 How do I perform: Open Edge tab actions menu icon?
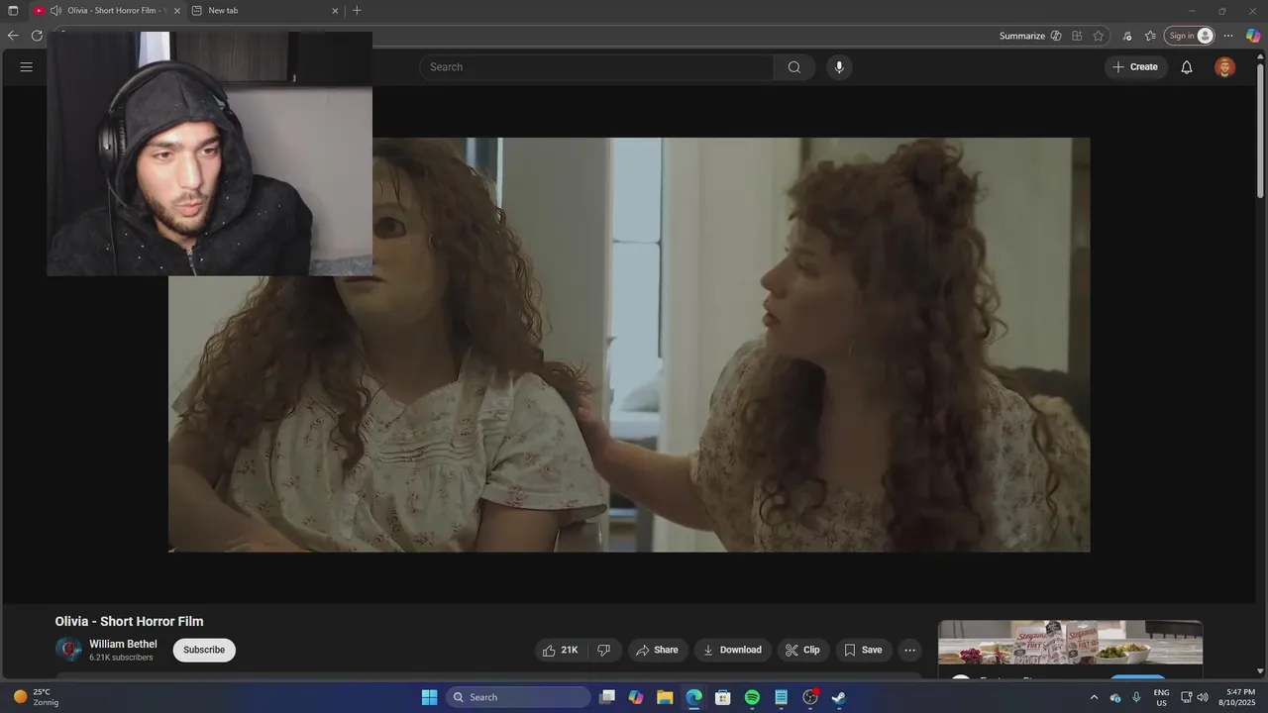click(x=13, y=11)
